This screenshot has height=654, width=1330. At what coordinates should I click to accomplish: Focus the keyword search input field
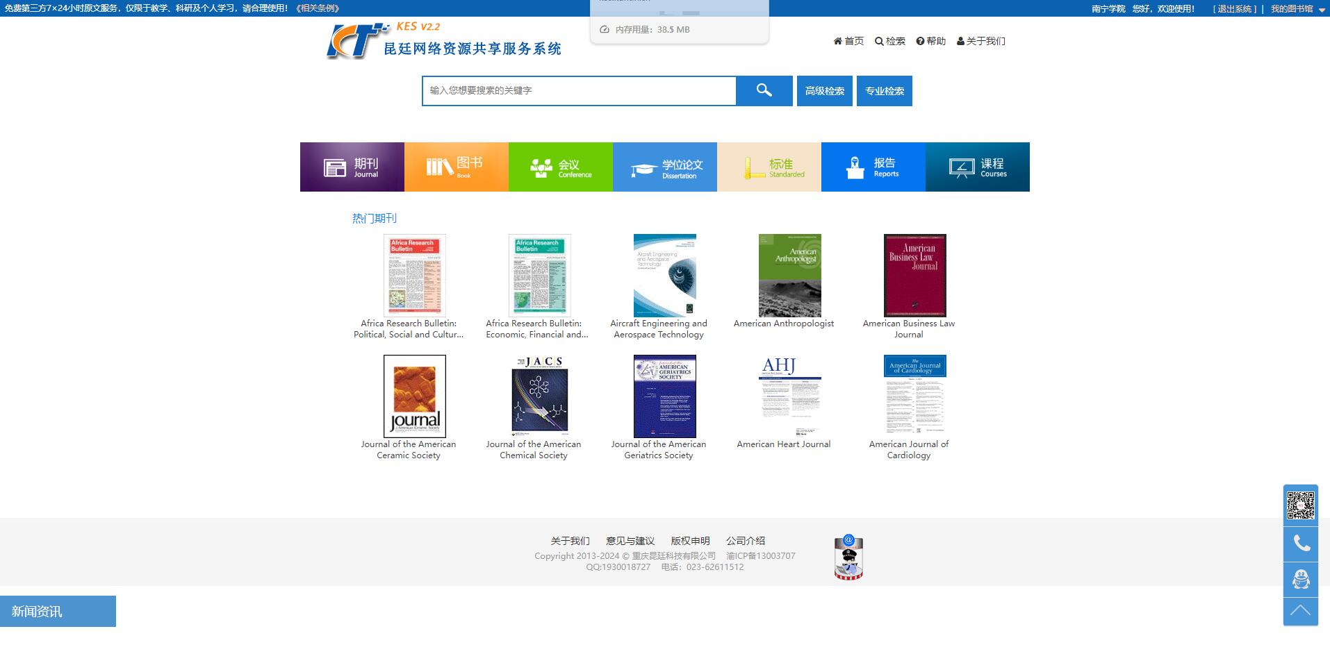(579, 91)
